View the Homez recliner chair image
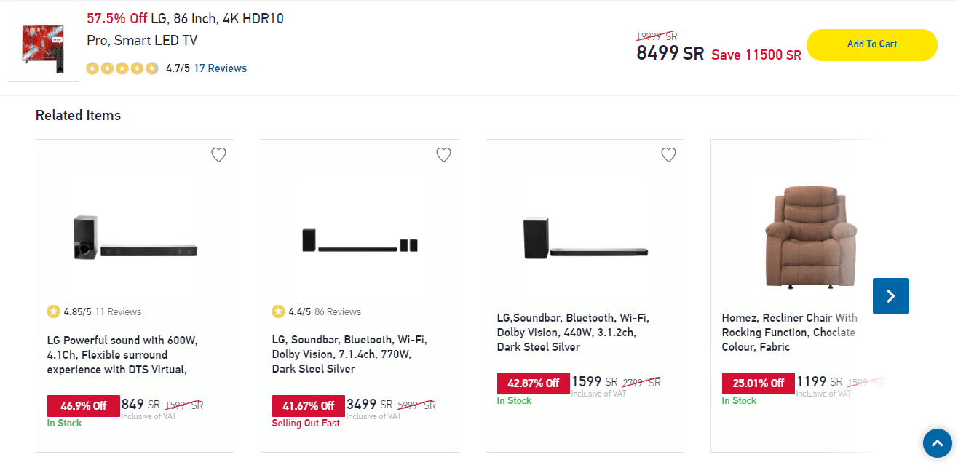 click(803, 237)
